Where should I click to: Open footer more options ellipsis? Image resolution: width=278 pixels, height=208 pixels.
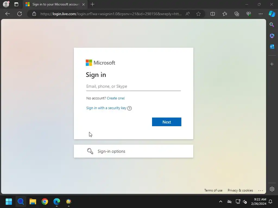[x=261, y=190]
